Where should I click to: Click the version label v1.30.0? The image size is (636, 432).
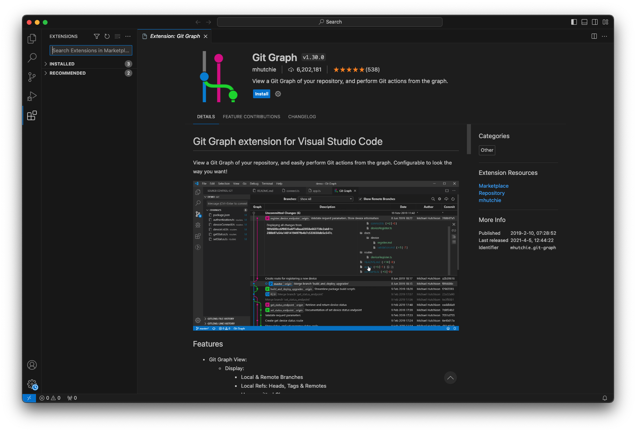click(x=313, y=57)
